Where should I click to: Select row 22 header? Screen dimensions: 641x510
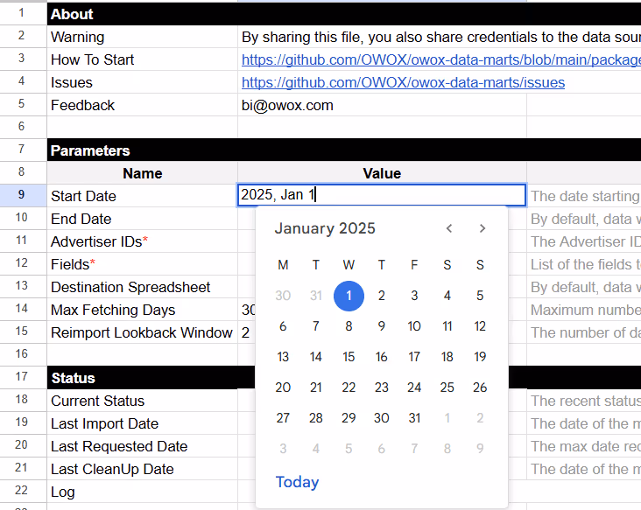[22, 491]
